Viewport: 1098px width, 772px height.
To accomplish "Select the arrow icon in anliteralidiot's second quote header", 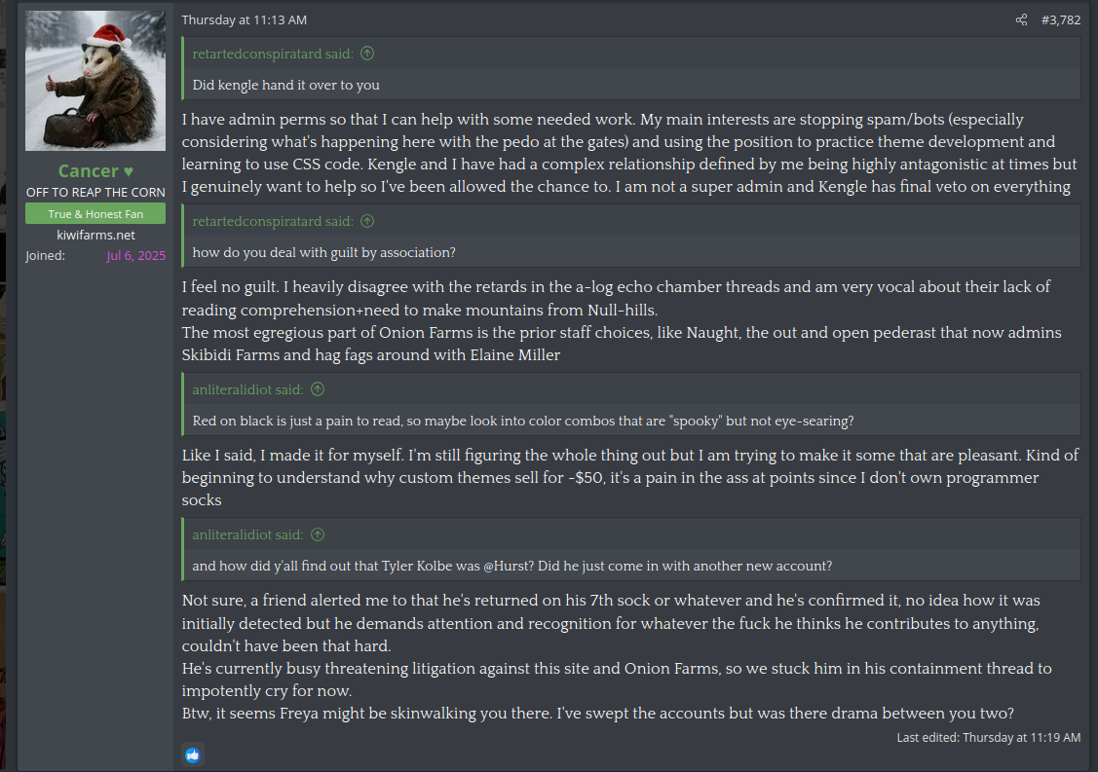I will [x=317, y=533].
